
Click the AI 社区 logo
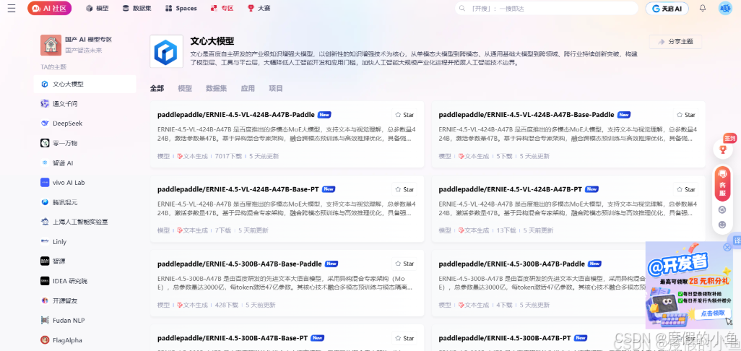(50, 8)
